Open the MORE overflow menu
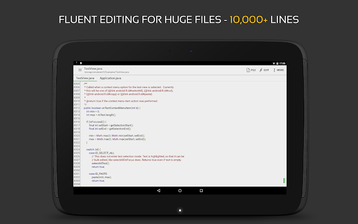Viewport: 358px width, 224px height. pos(278,70)
